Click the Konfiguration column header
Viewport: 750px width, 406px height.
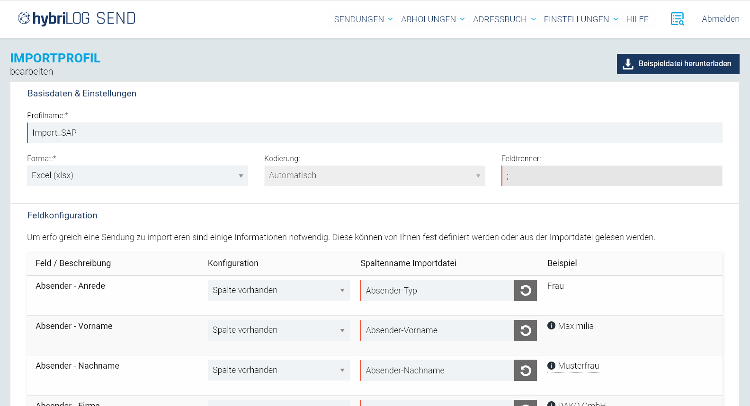[233, 263]
